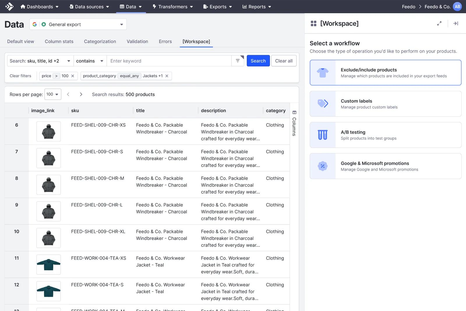Switch to the Errors tab
This screenshot has width=466, height=311.
(165, 41)
